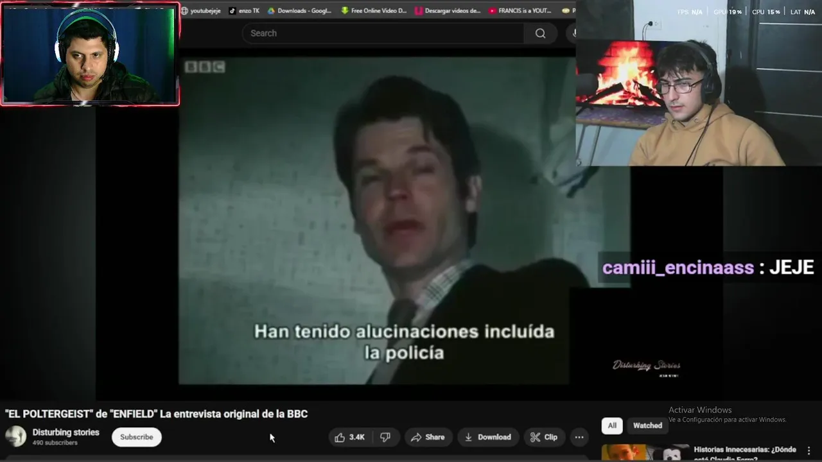Open the suggested video's three-dot options
This screenshot has width=822, height=462.
coord(809,451)
